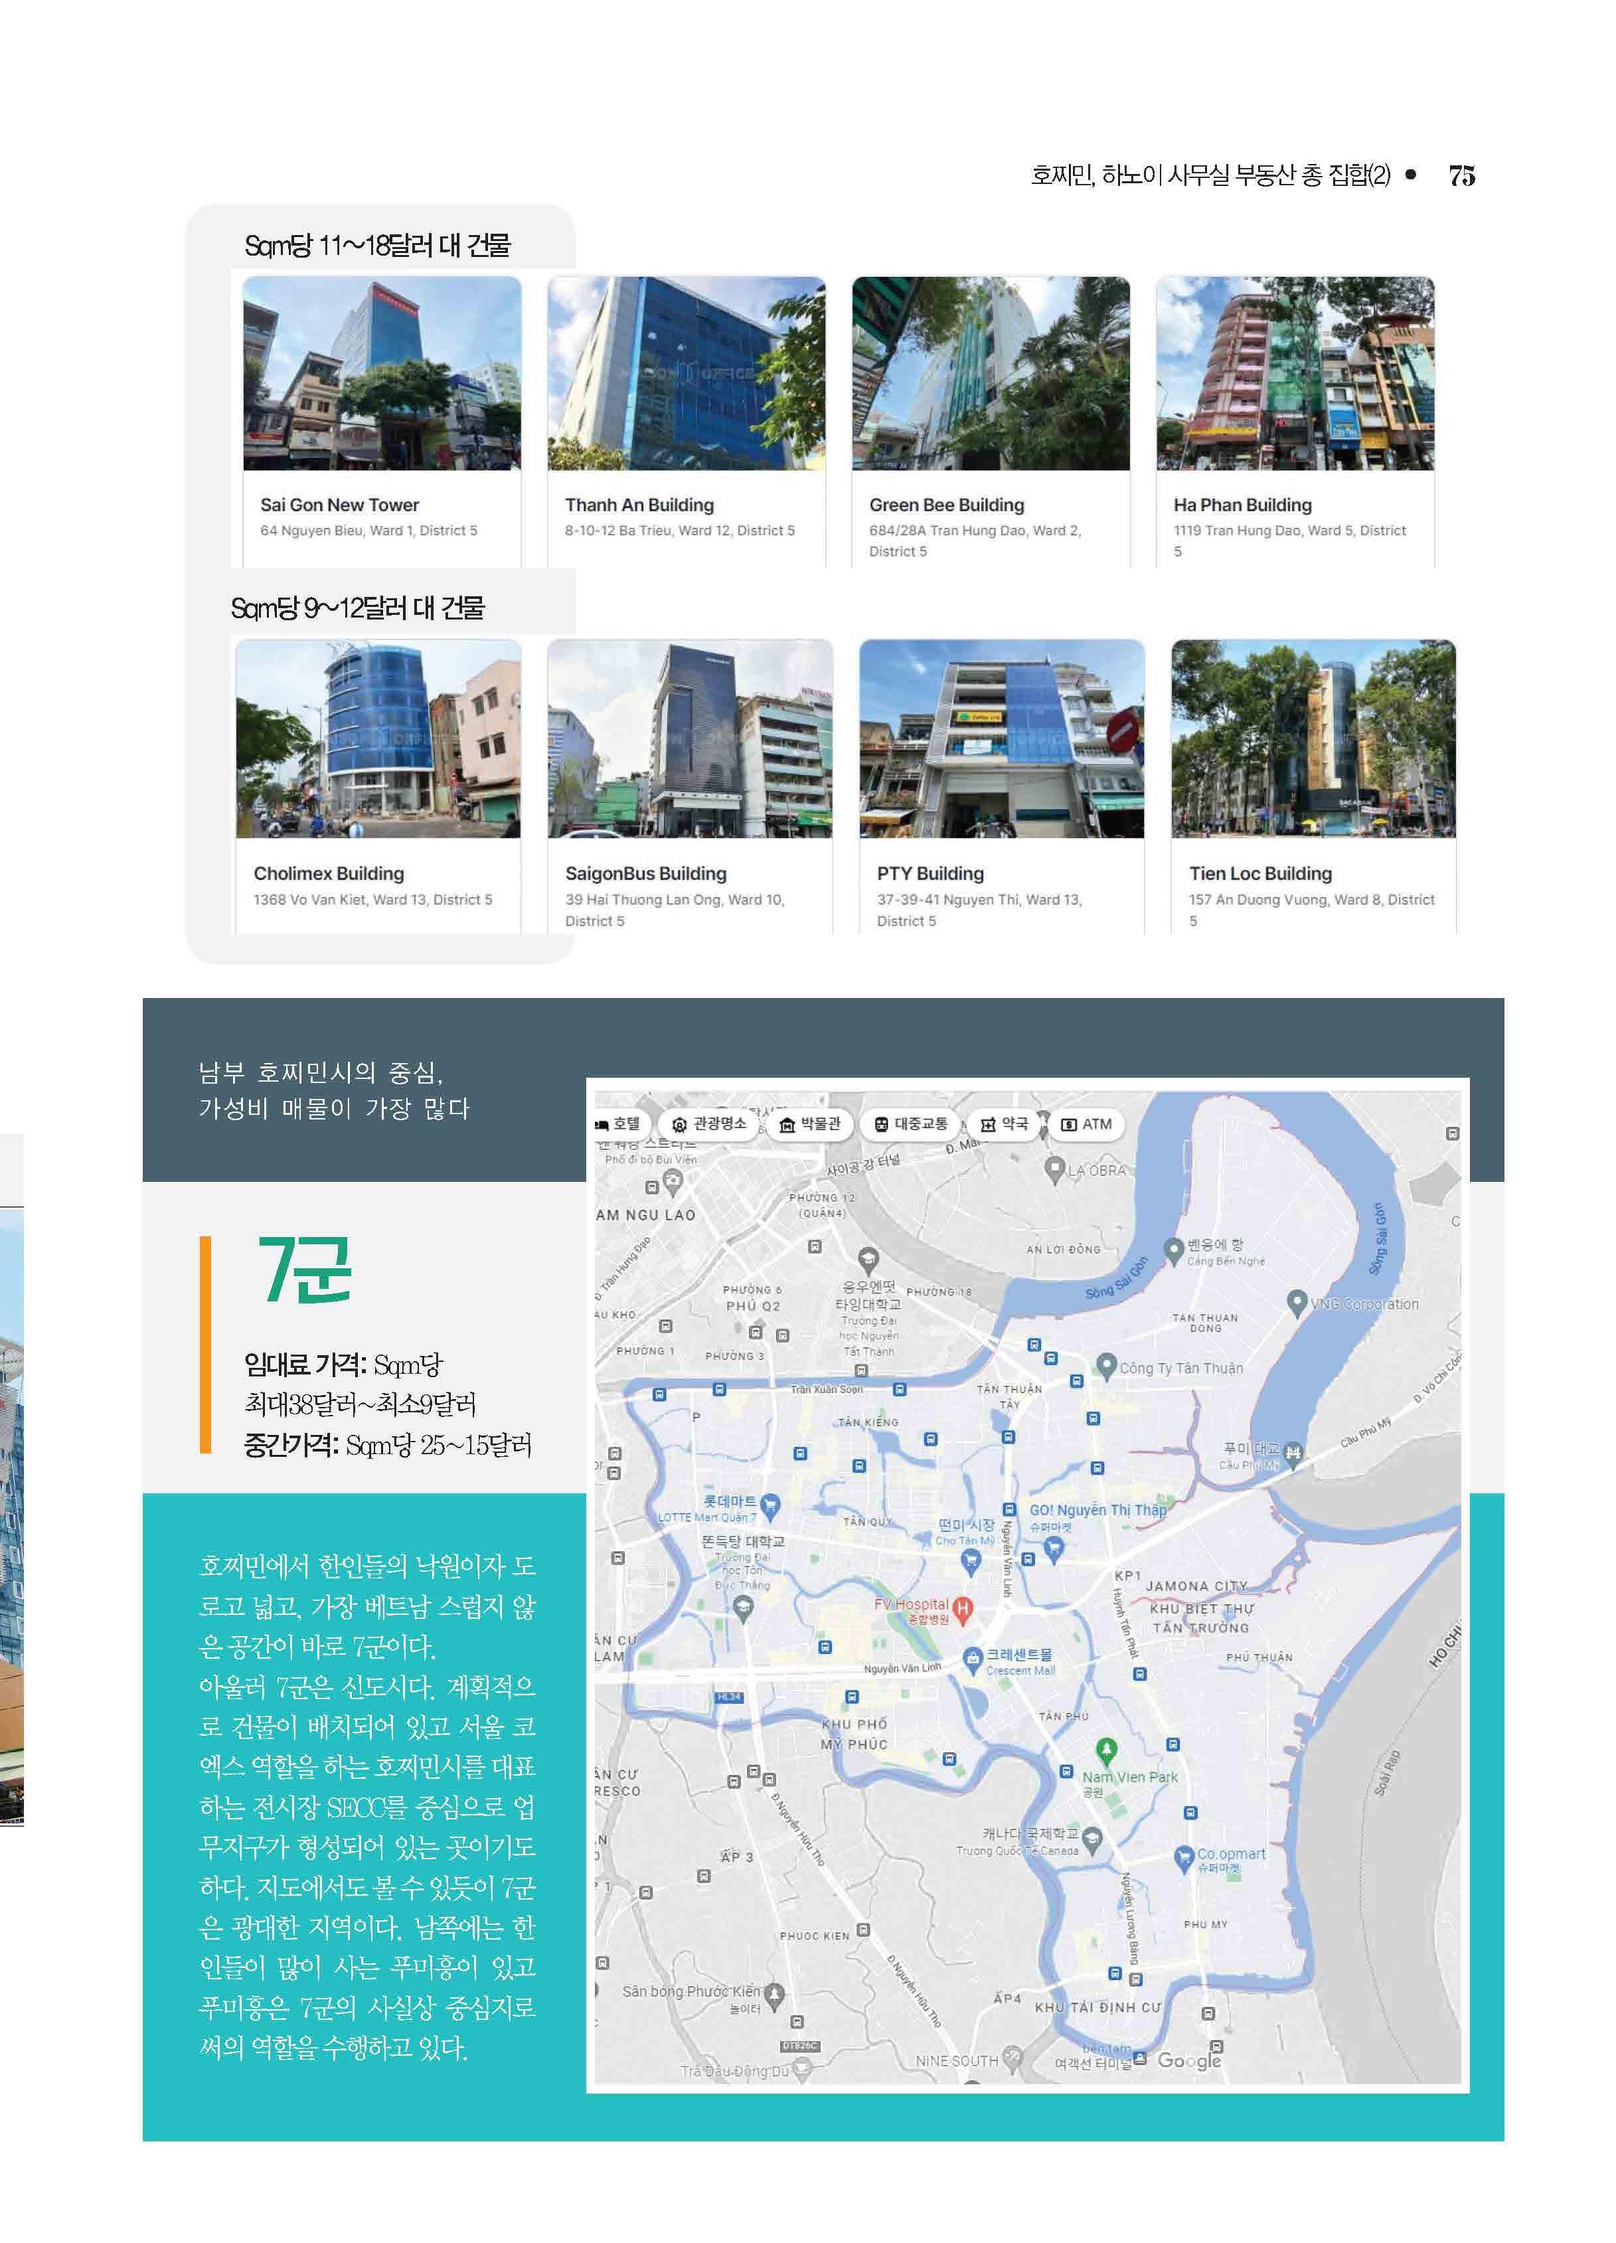Open the Thanh An Building photo
Image resolution: width=1616 pixels, height=2243 pixels.
tap(687, 373)
